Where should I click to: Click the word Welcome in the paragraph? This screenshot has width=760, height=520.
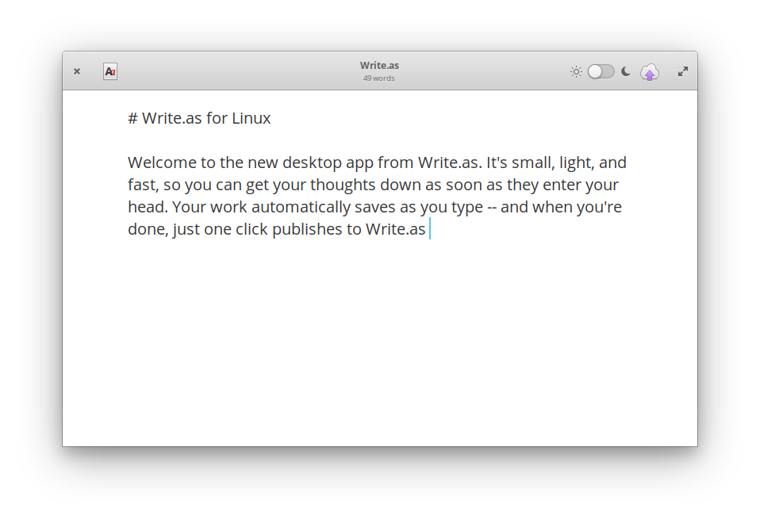(162, 162)
